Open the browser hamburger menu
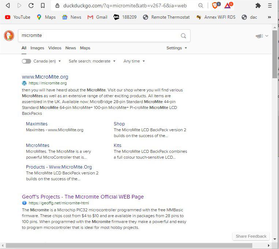 (270, 5)
